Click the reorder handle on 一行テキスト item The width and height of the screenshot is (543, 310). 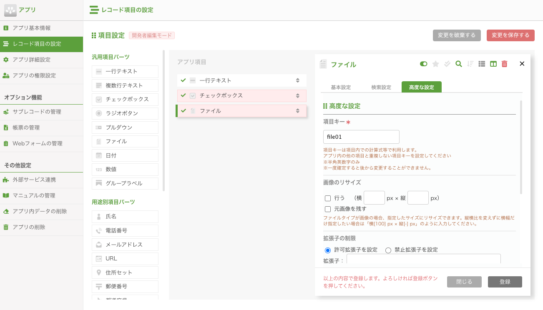(298, 80)
